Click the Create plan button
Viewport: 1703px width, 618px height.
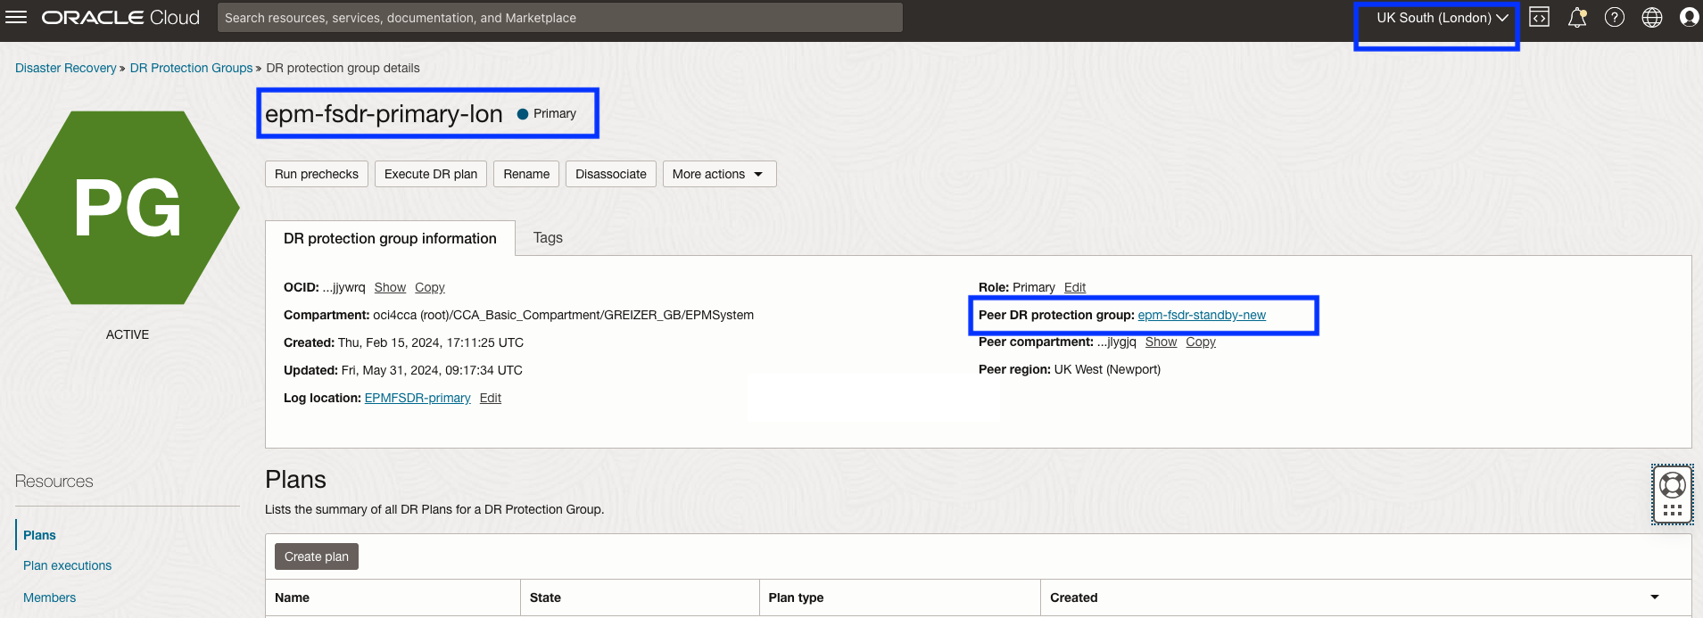click(x=317, y=556)
